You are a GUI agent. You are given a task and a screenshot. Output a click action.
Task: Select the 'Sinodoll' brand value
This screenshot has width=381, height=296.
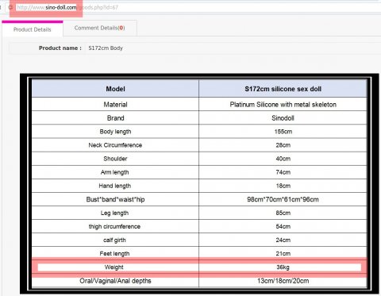283,118
